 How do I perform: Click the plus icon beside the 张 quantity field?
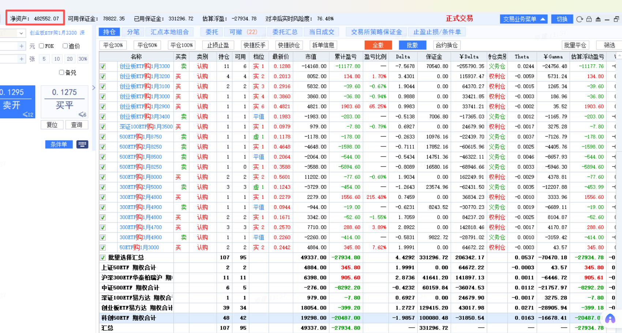pos(22,59)
